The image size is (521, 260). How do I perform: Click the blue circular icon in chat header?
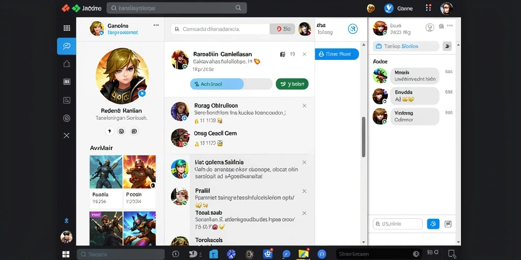click(x=353, y=29)
